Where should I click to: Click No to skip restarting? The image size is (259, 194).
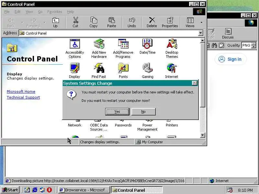pos(143,112)
